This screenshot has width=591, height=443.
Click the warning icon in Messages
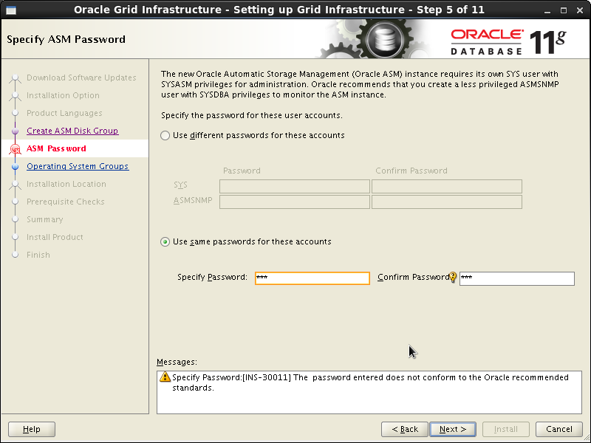tap(165, 377)
